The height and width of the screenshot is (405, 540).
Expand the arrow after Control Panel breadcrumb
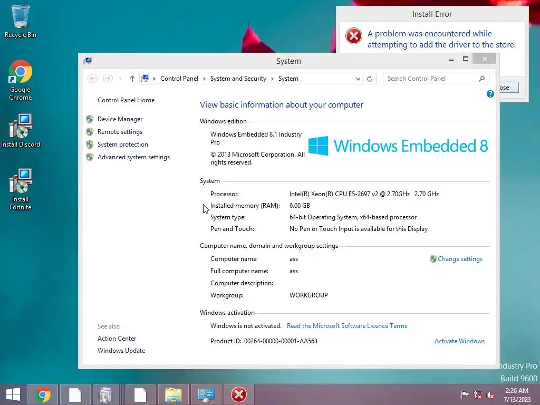(204, 79)
